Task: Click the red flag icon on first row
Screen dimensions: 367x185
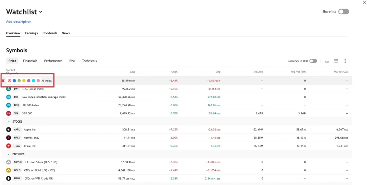Action: (x=4, y=81)
